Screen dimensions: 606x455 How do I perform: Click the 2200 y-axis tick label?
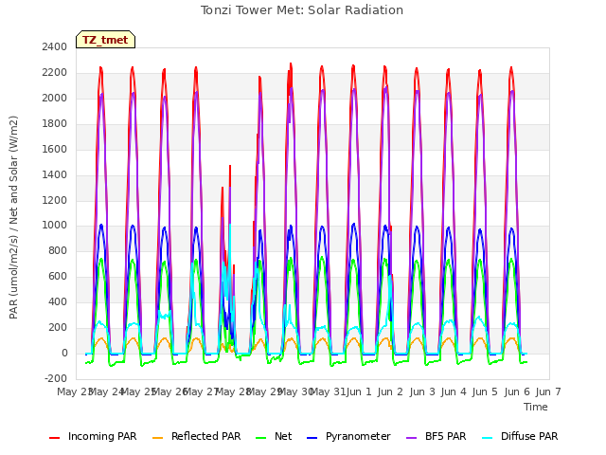point(55,73)
